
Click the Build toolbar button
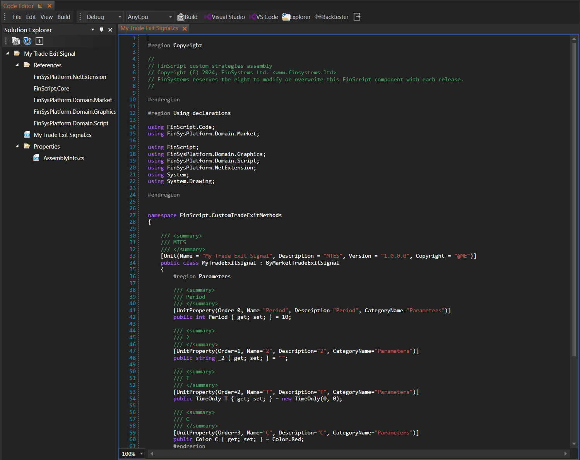click(x=187, y=17)
